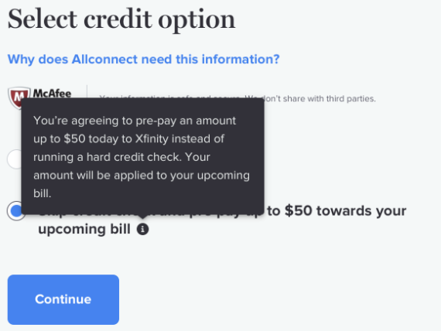Click the blue Continue button
Viewport: 441px width, 331px height.
pyautogui.click(x=63, y=299)
